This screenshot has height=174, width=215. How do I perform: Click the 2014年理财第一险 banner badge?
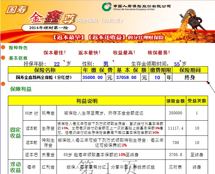point(49,28)
